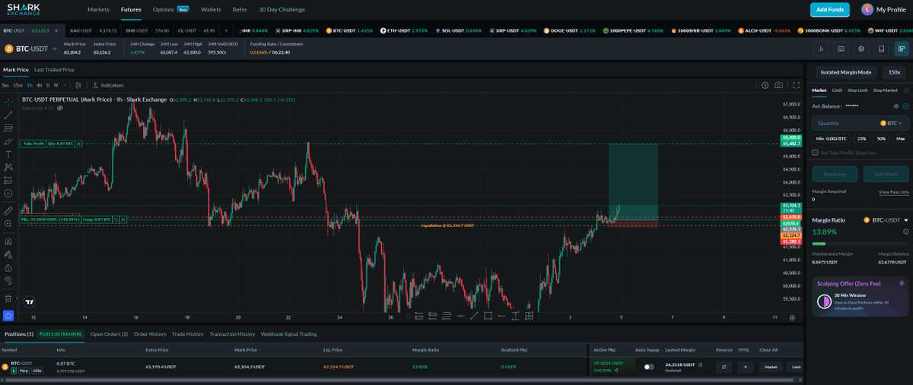The width and height of the screenshot is (913, 385).
Task: Open the Margin Ratio BTC-USDT dropdown
Action: (886, 219)
